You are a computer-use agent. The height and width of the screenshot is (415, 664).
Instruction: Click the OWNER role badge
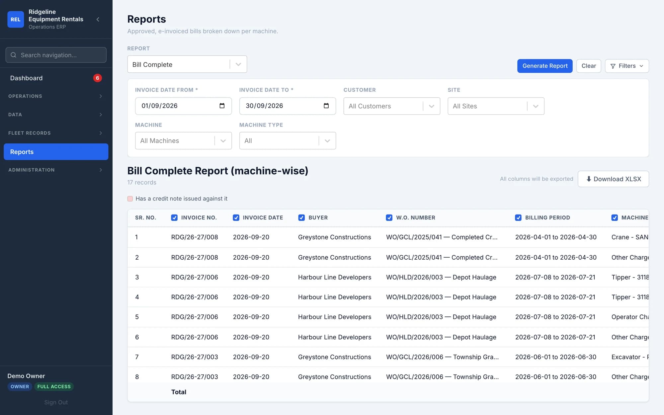[x=20, y=386]
